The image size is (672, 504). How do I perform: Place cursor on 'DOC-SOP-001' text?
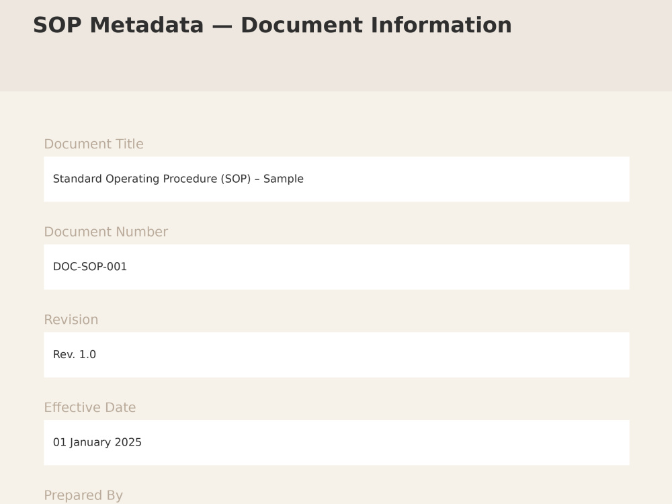(x=90, y=267)
